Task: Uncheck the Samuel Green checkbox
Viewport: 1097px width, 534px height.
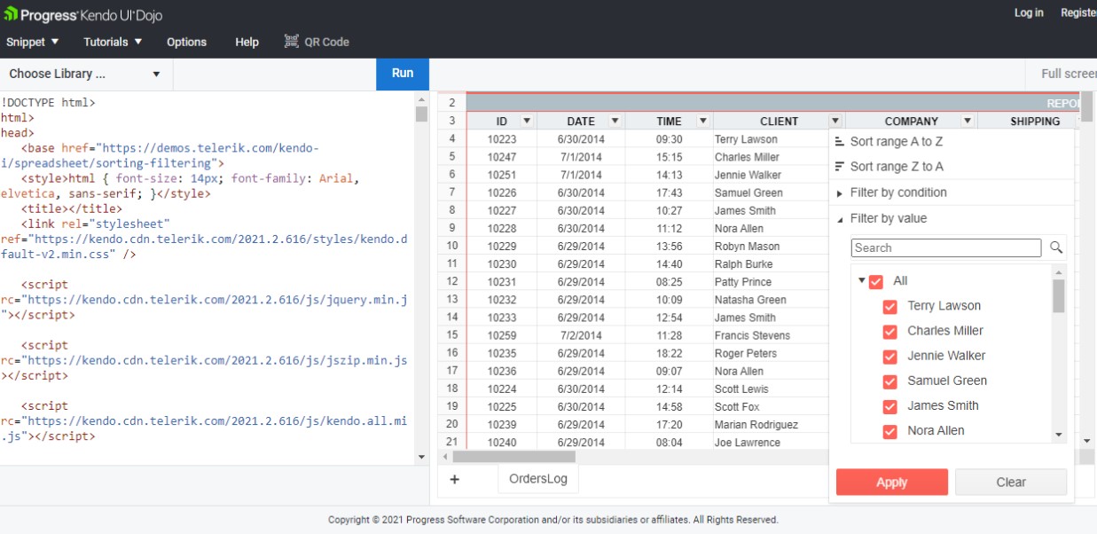Action: [x=890, y=381]
